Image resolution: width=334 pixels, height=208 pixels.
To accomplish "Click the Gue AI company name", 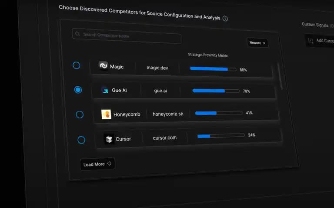I will point(119,91).
